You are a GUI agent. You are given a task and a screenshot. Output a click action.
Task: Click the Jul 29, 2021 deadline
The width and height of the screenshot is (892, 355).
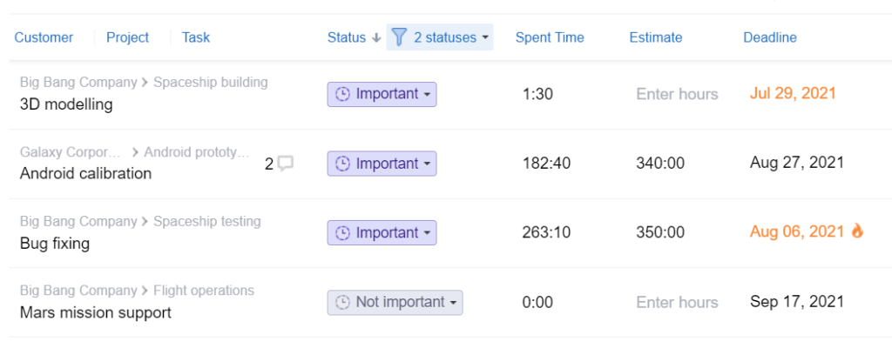coord(793,94)
